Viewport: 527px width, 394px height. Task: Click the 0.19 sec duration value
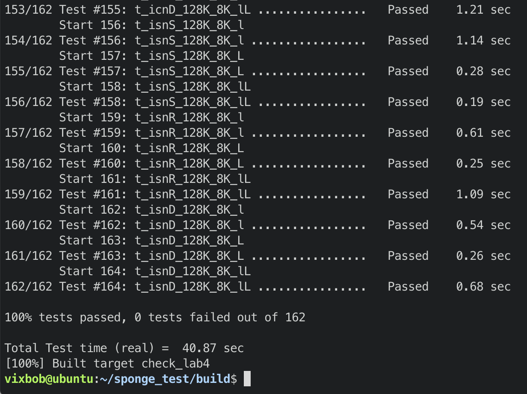pos(483,102)
